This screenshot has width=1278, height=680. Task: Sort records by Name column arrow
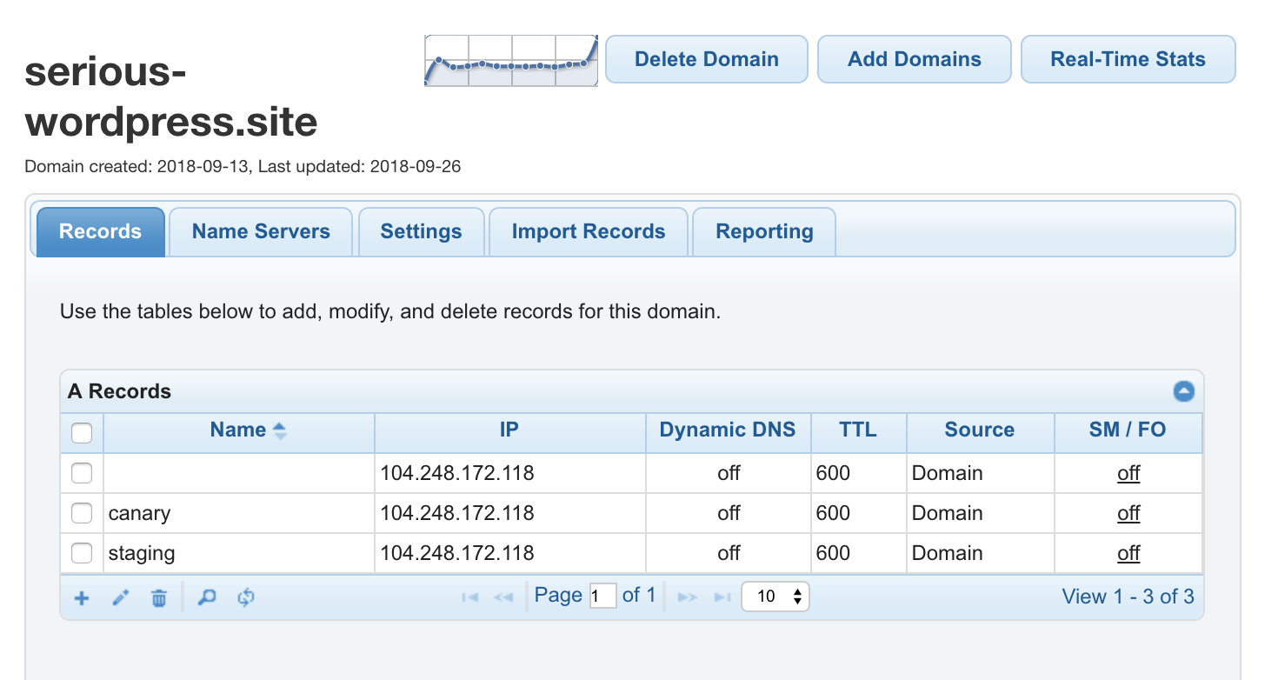tap(279, 430)
